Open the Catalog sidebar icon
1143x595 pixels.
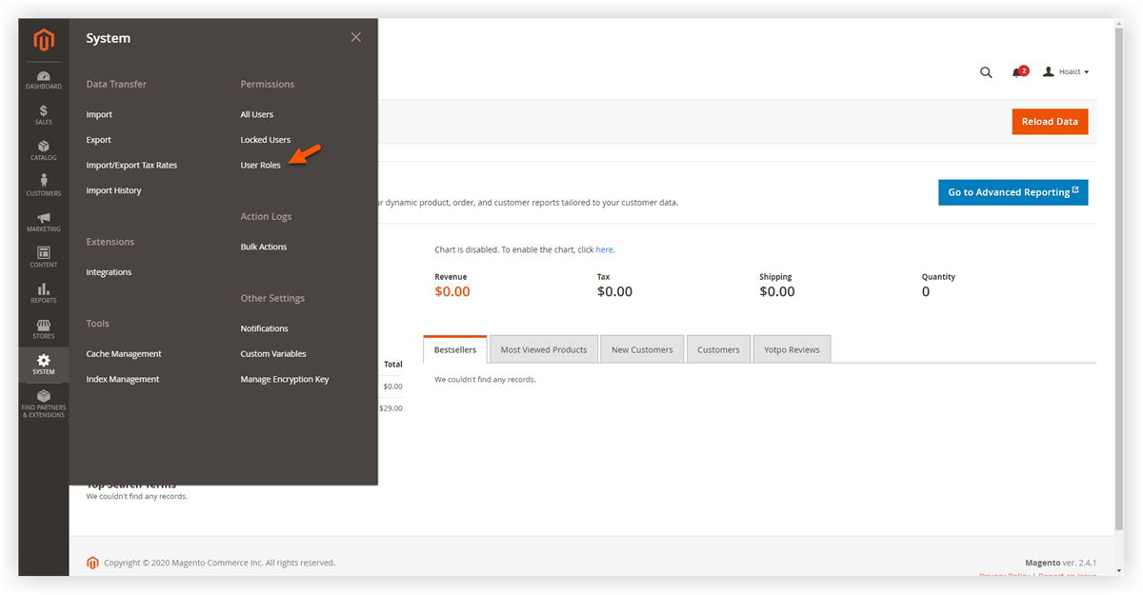tap(43, 150)
